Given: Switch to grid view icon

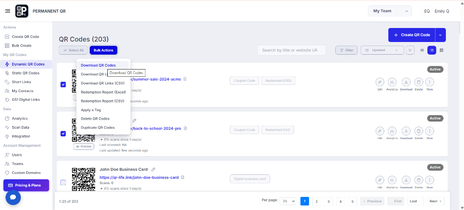Looking at the screenshot, I should 441,50.
